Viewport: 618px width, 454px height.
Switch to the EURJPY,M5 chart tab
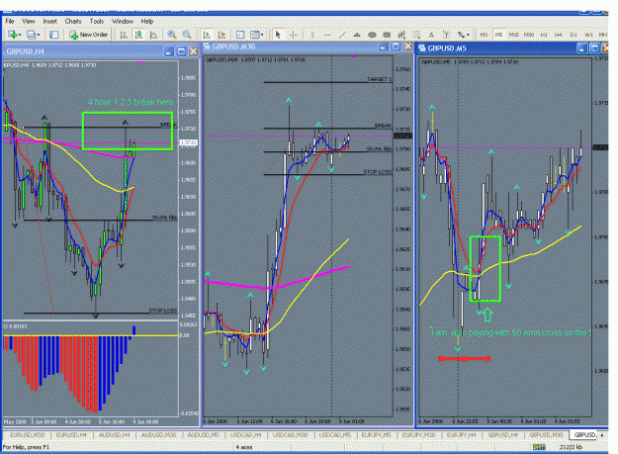pyautogui.click(x=376, y=434)
